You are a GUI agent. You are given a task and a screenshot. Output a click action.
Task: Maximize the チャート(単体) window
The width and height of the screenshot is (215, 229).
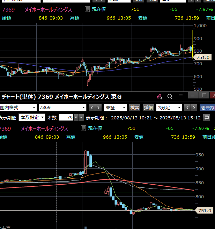pyautogui.click(x=204, y=96)
